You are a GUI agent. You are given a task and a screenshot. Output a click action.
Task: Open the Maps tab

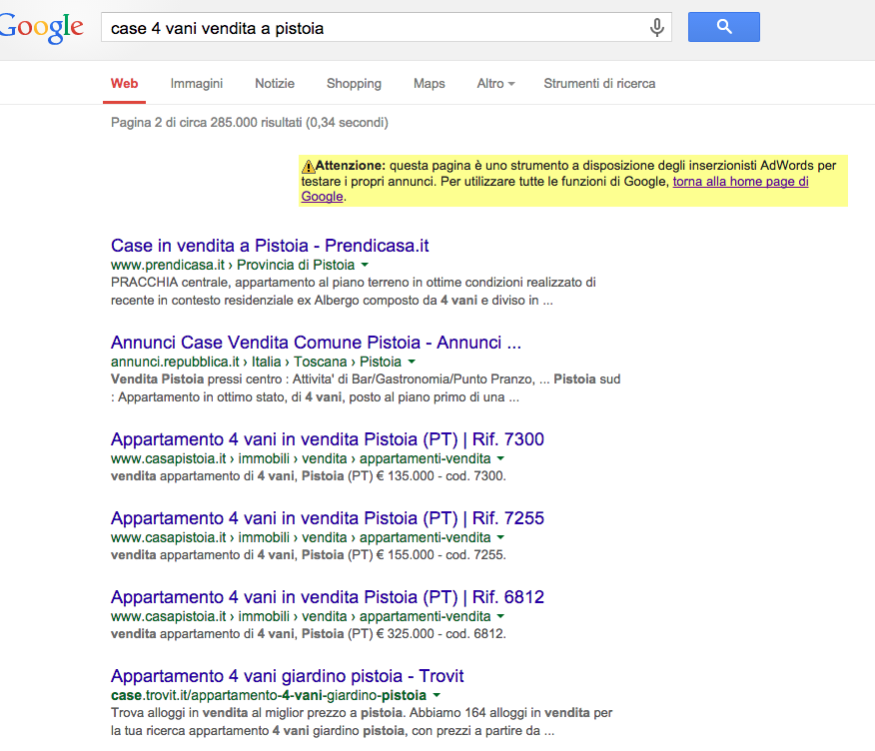[430, 84]
